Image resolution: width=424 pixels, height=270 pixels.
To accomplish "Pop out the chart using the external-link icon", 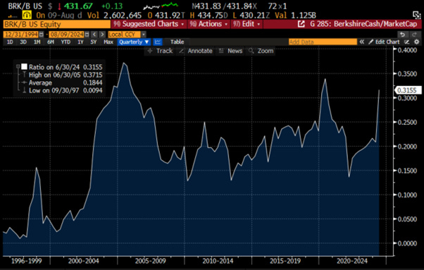I will coord(301,24).
